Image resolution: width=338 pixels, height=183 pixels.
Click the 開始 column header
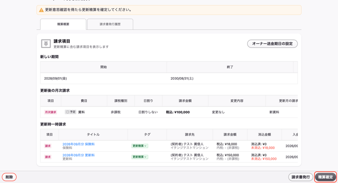[x=103, y=67]
